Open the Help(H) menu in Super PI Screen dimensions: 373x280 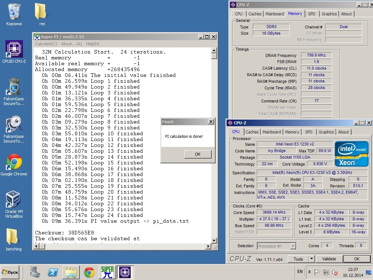coord(93,44)
